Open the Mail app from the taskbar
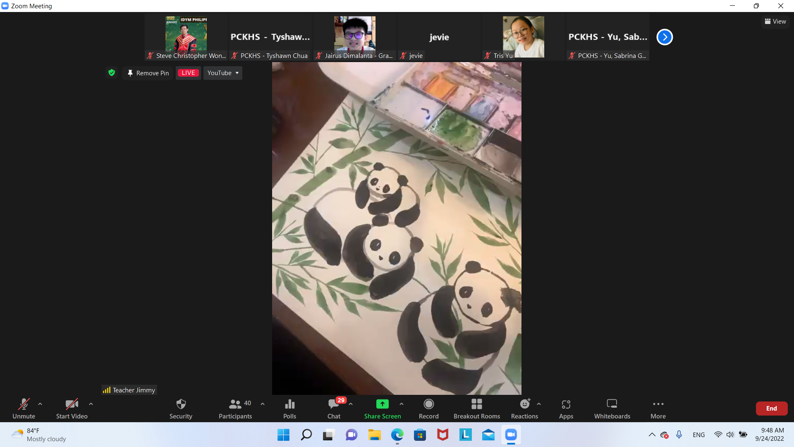The image size is (794, 447). pyautogui.click(x=488, y=435)
